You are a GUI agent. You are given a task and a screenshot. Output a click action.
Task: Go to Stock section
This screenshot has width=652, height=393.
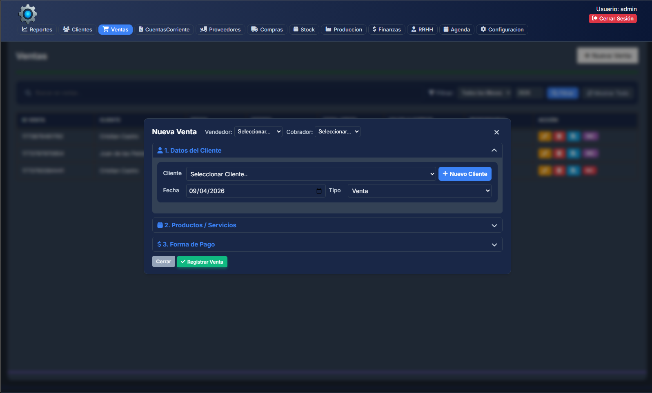[x=304, y=29]
